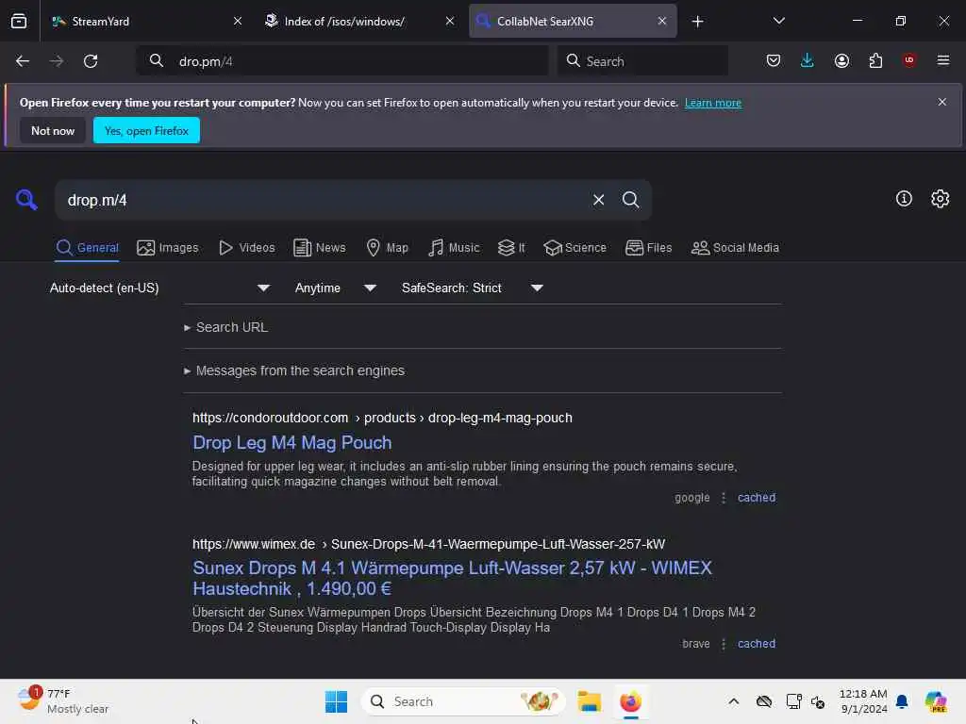
Task: Expand Messages from the search engines
Action: [x=294, y=370]
